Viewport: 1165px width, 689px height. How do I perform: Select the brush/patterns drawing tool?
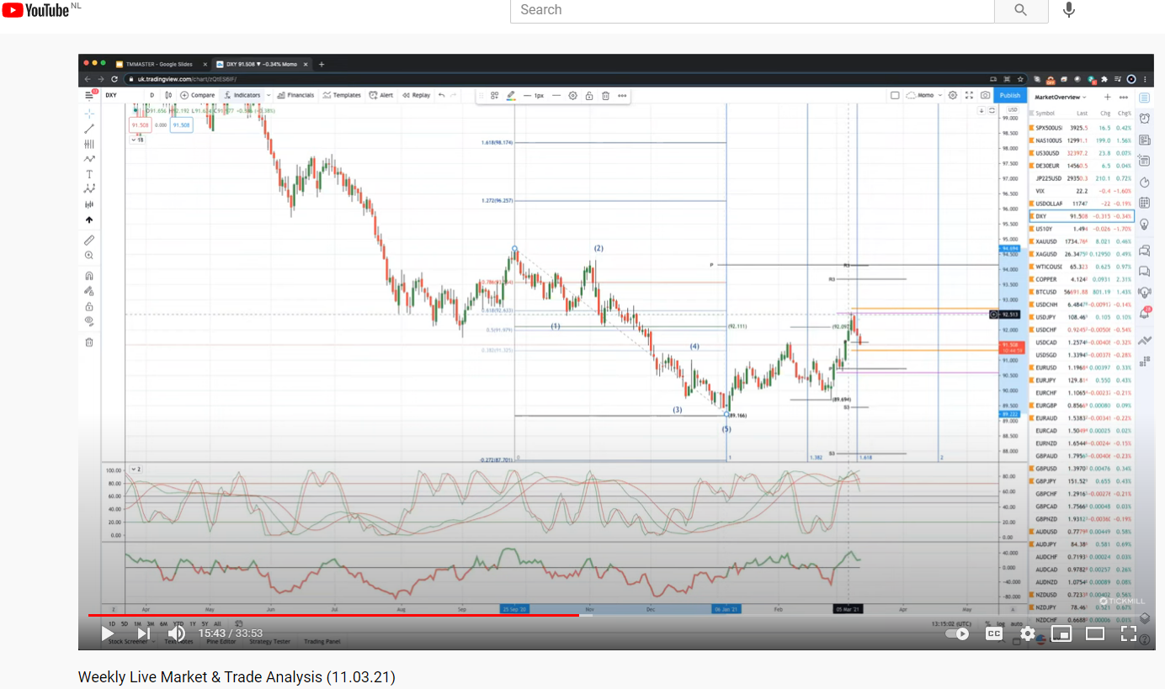pos(89,159)
